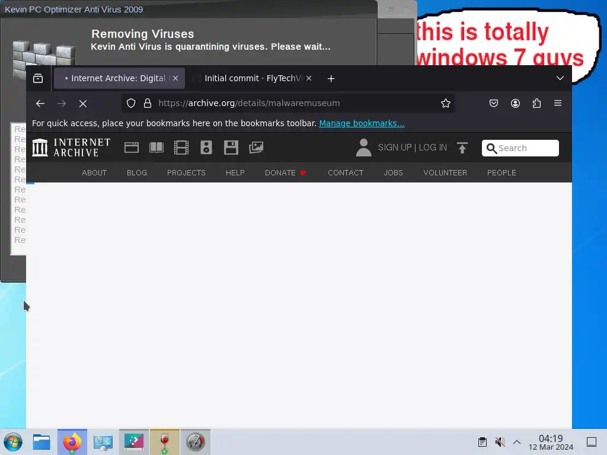This screenshot has width=607, height=455.
Task: Open the Audio speaker icon
Action: 206,148
